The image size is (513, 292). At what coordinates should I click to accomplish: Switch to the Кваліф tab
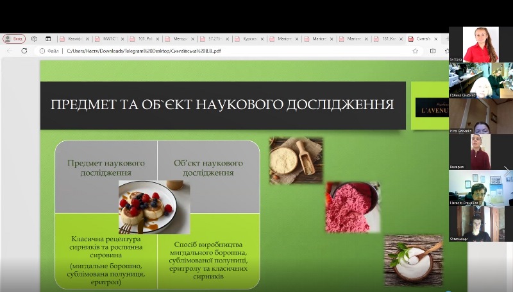coord(75,39)
